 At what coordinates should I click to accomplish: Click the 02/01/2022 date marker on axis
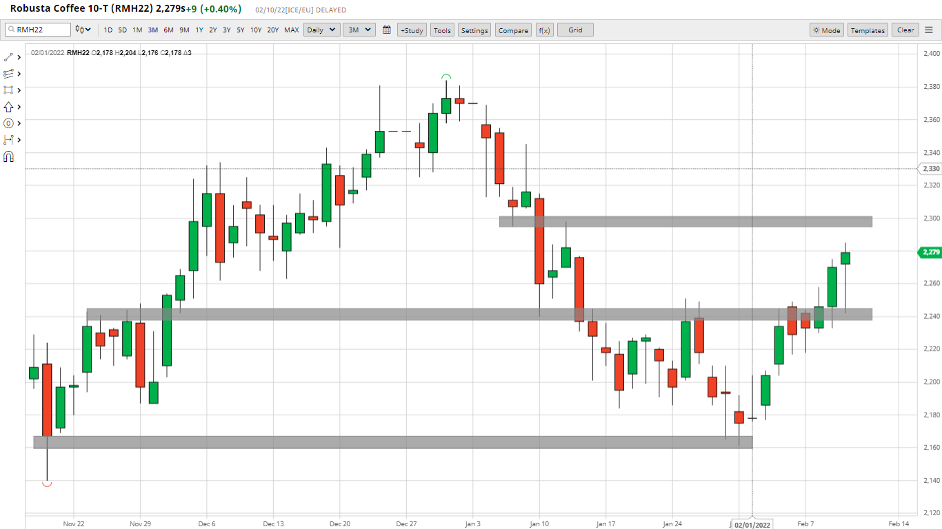752,524
